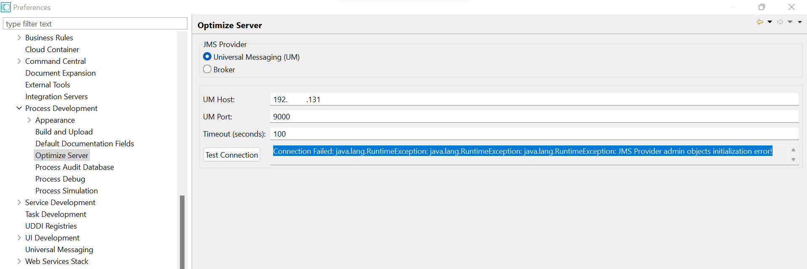
Task: Click the message box down arrow
Action: coord(794,159)
